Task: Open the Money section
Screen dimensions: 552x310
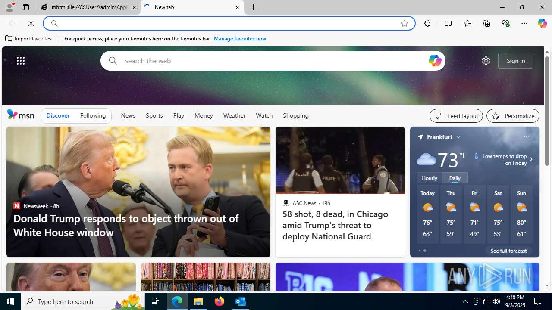Action: click(204, 115)
